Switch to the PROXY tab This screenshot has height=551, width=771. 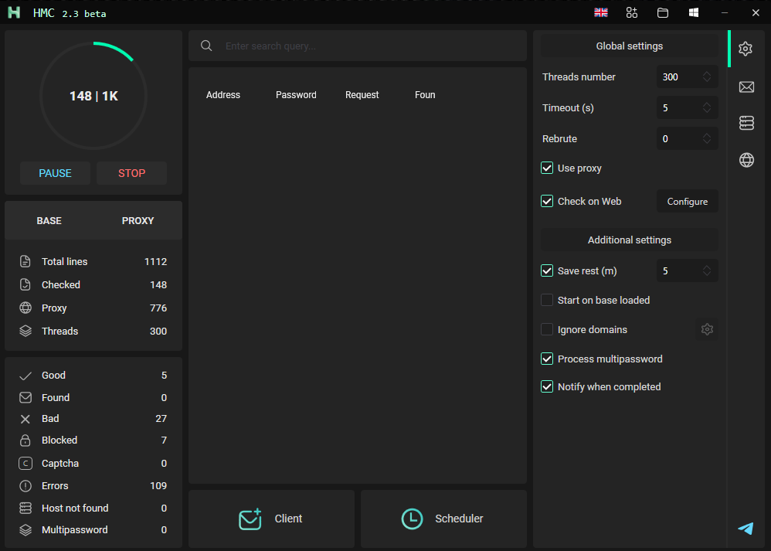[x=138, y=220]
